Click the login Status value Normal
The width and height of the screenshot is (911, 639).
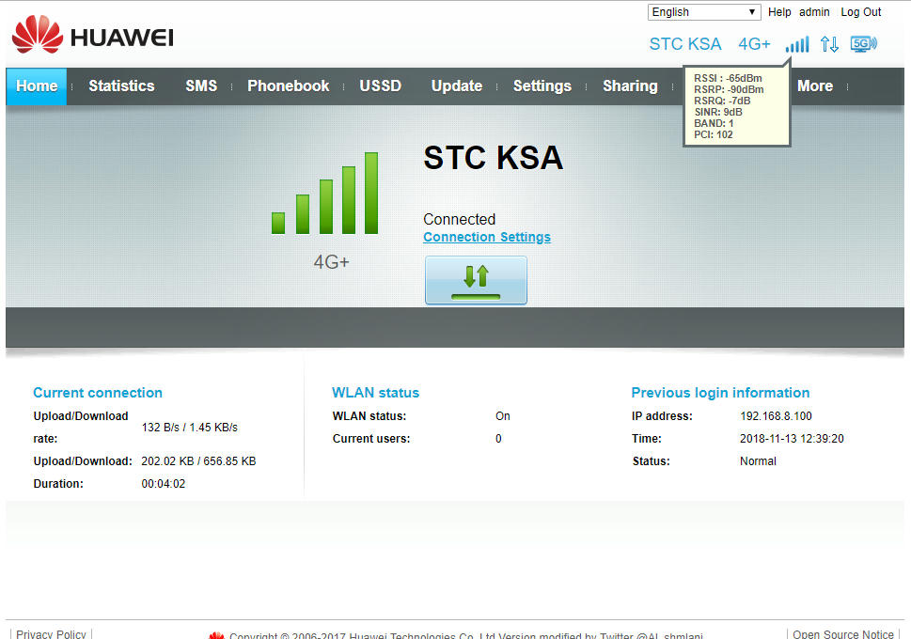[758, 461]
